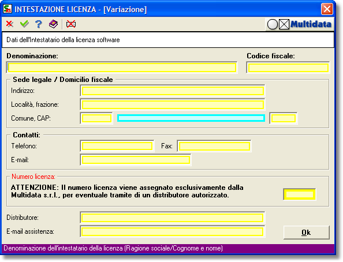343x262 pixels.
Task: Close the Intestazione Licenza window
Action: point(327,9)
